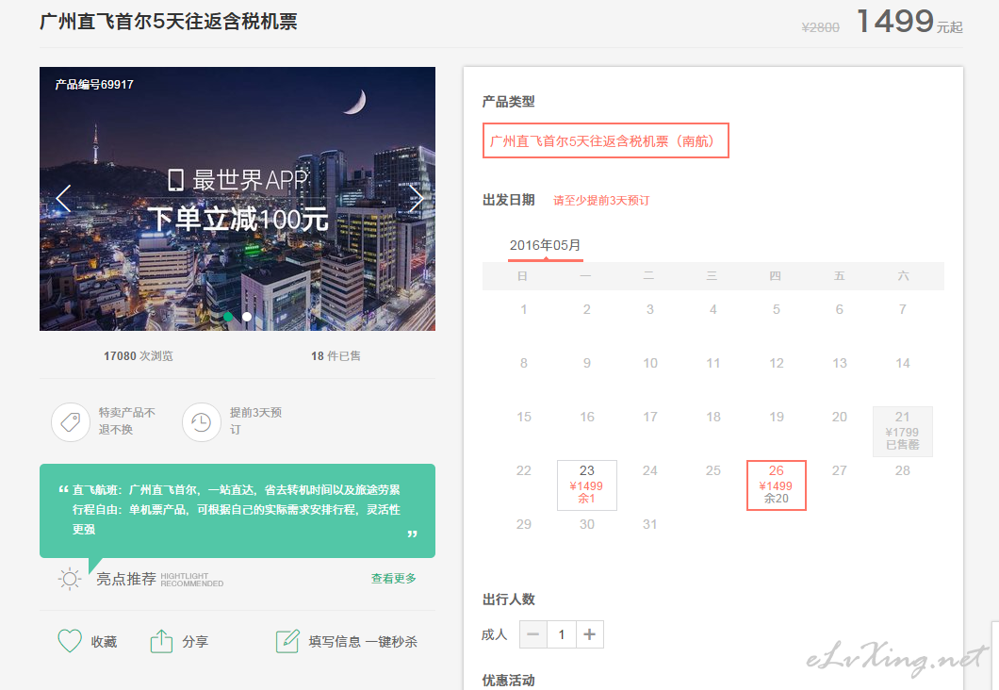This screenshot has width=999, height=690.
Task: Click calendar date 20
Action: pyautogui.click(x=839, y=417)
